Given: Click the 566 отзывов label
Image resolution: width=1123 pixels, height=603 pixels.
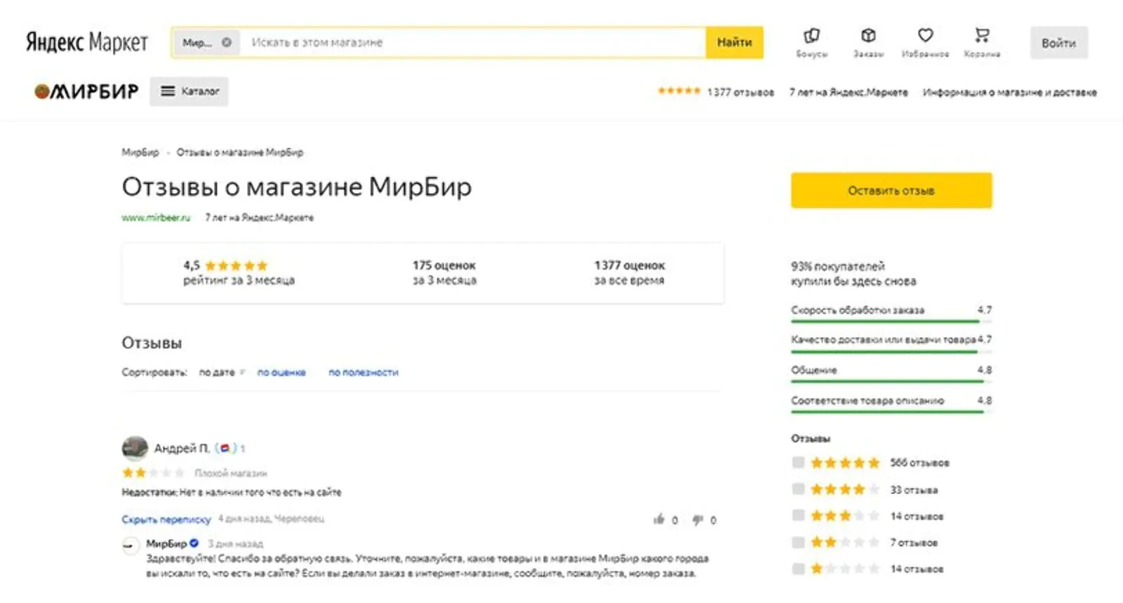Looking at the screenshot, I should pos(919,463).
